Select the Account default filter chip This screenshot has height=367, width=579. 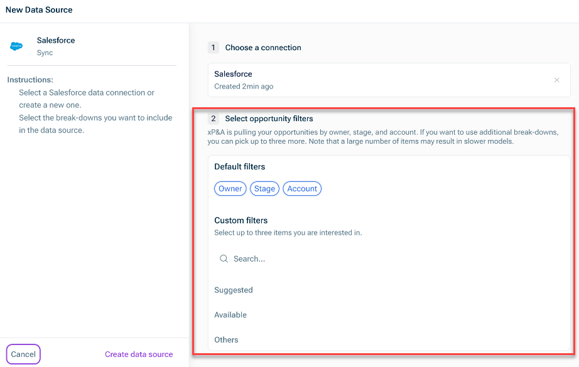coord(302,188)
